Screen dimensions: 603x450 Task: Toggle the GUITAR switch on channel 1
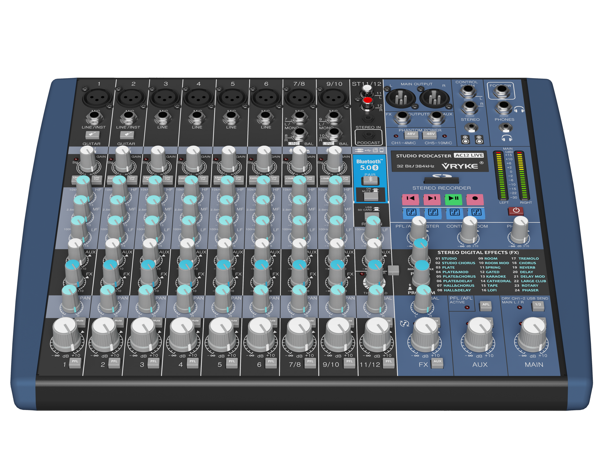(x=92, y=135)
